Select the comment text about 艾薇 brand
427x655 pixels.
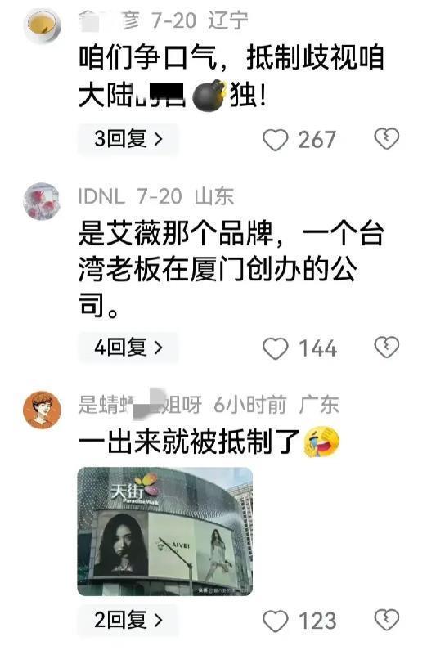click(x=231, y=269)
